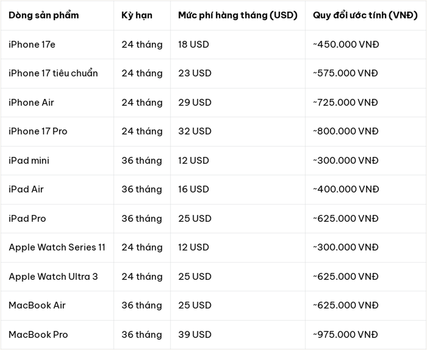Click the MacBook Air product cell

[37, 305]
